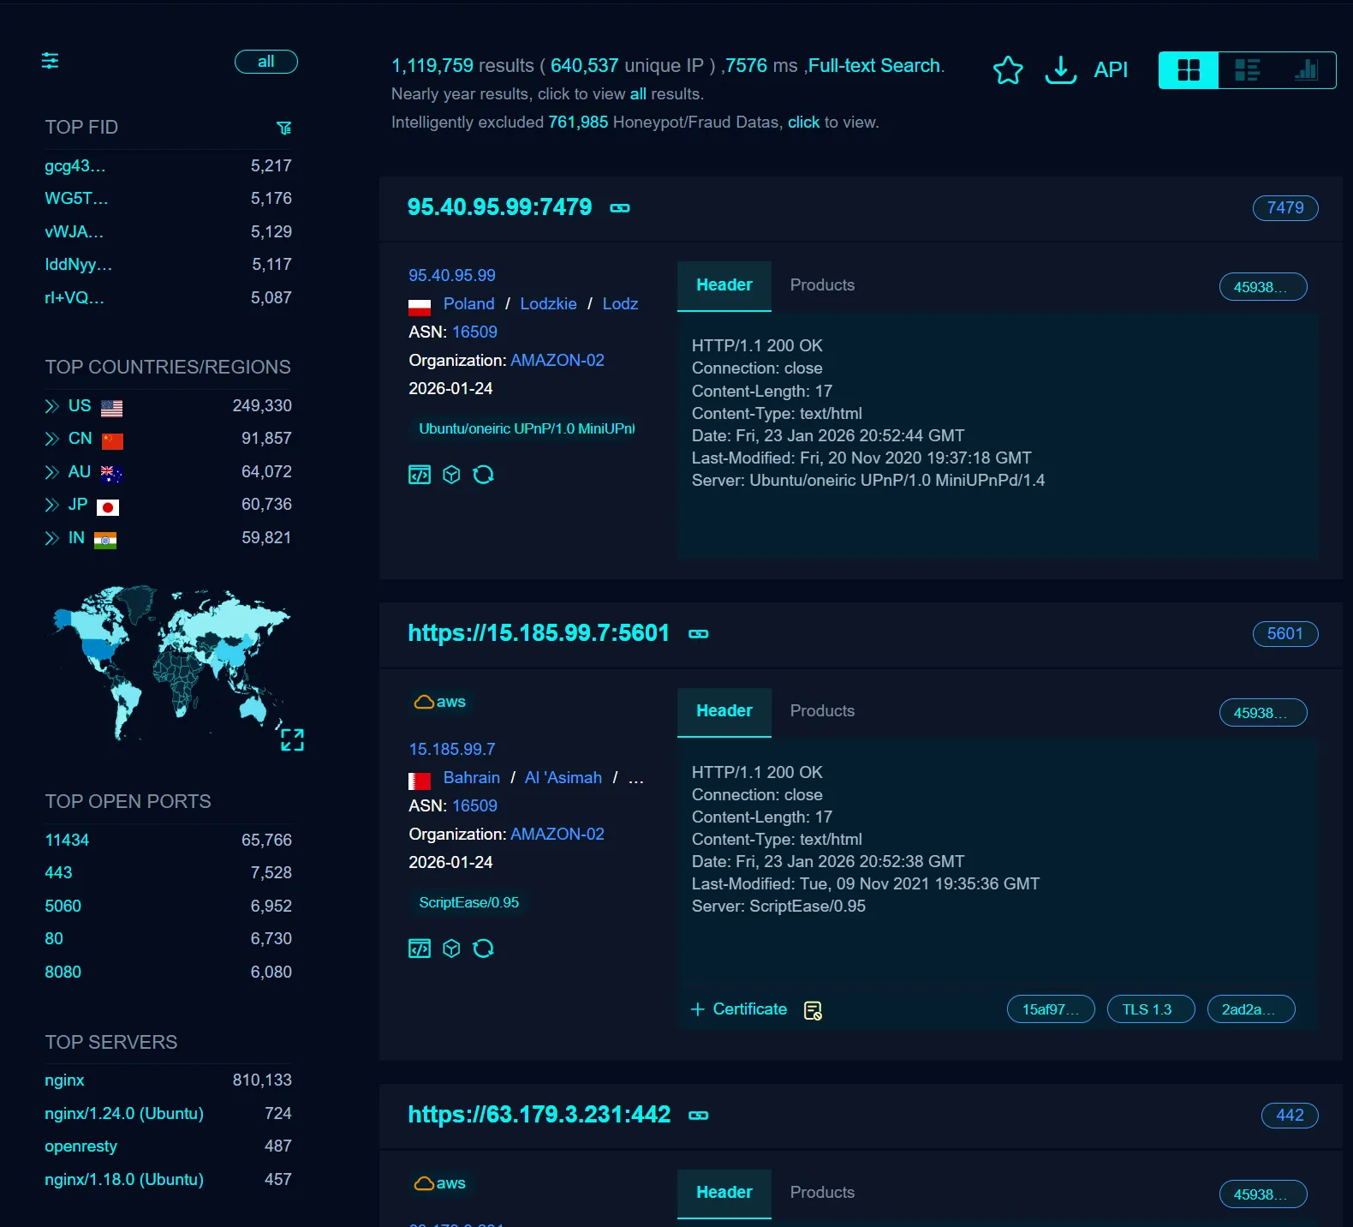Open the certificate detail icon
The width and height of the screenshot is (1353, 1227).
point(813,1010)
